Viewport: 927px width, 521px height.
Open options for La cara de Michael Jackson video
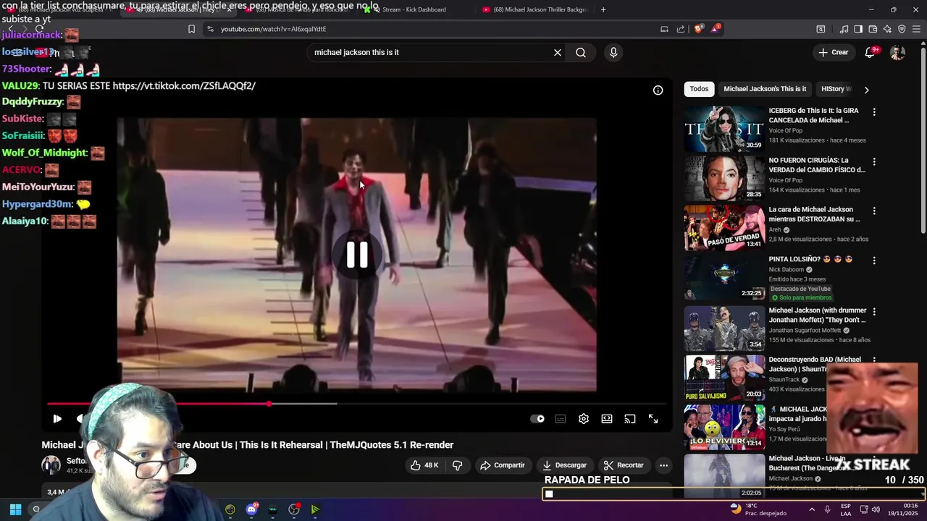point(874,211)
